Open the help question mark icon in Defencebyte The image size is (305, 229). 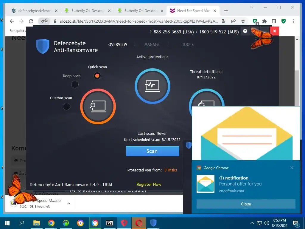[x=245, y=31]
